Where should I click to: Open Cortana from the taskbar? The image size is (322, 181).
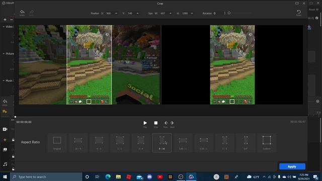(87, 176)
